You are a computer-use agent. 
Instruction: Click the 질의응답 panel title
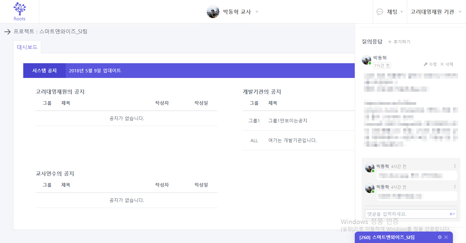click(x=372, y=42)
